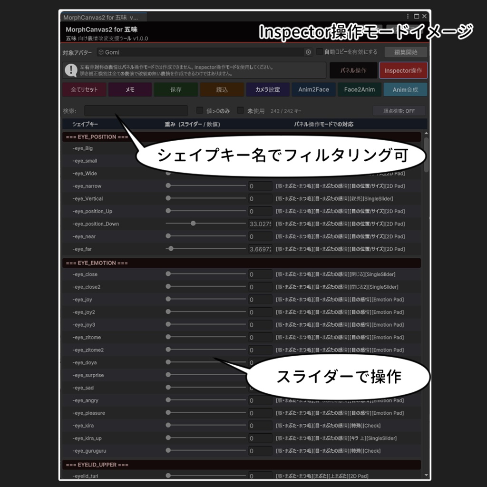Click the シェイプキー column header
The image size is (487, 487).
coord(85,124)
